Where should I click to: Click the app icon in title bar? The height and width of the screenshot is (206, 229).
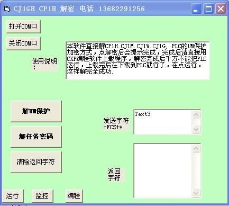click(7, 9)
